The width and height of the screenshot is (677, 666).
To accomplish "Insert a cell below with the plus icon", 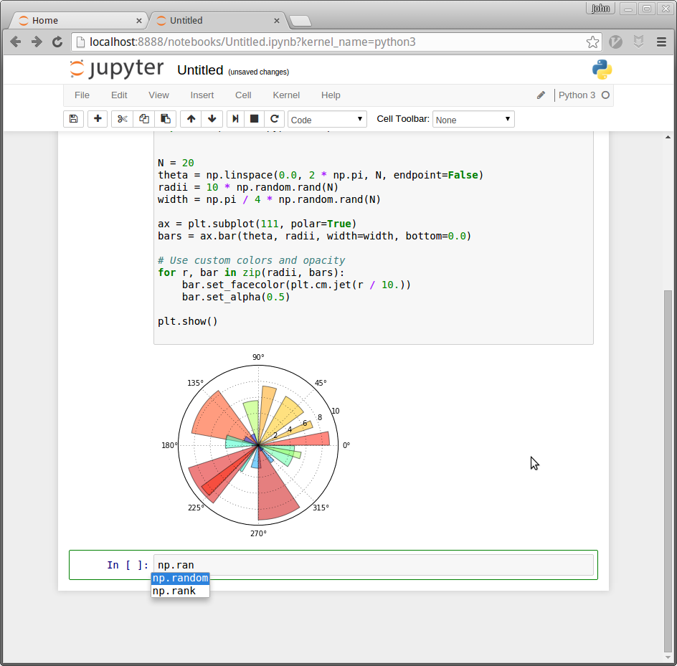I will pos(98,119).
